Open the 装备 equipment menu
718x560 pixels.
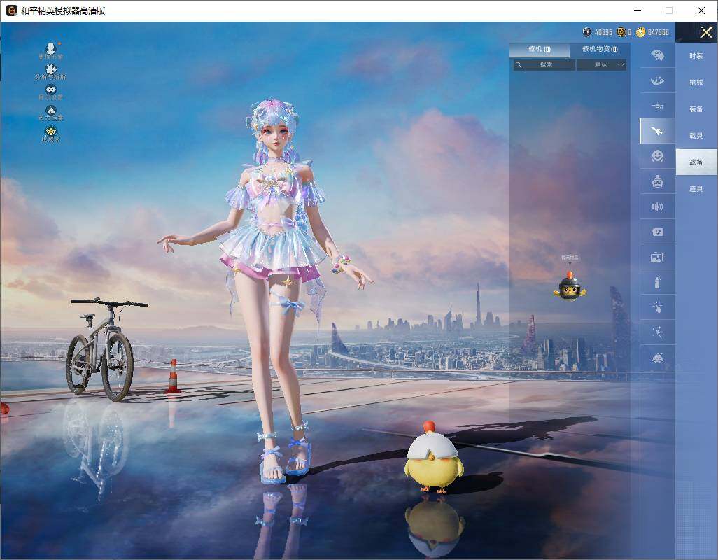click(x=696, y=109)
